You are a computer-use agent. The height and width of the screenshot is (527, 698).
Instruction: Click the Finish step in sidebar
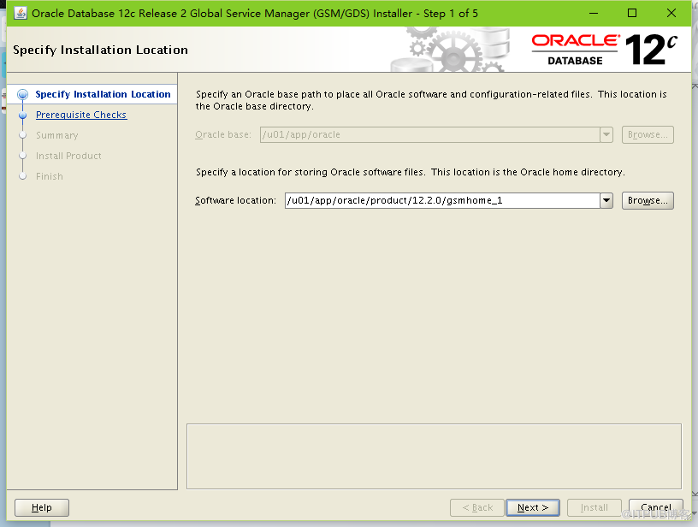[x=50, y=176]
